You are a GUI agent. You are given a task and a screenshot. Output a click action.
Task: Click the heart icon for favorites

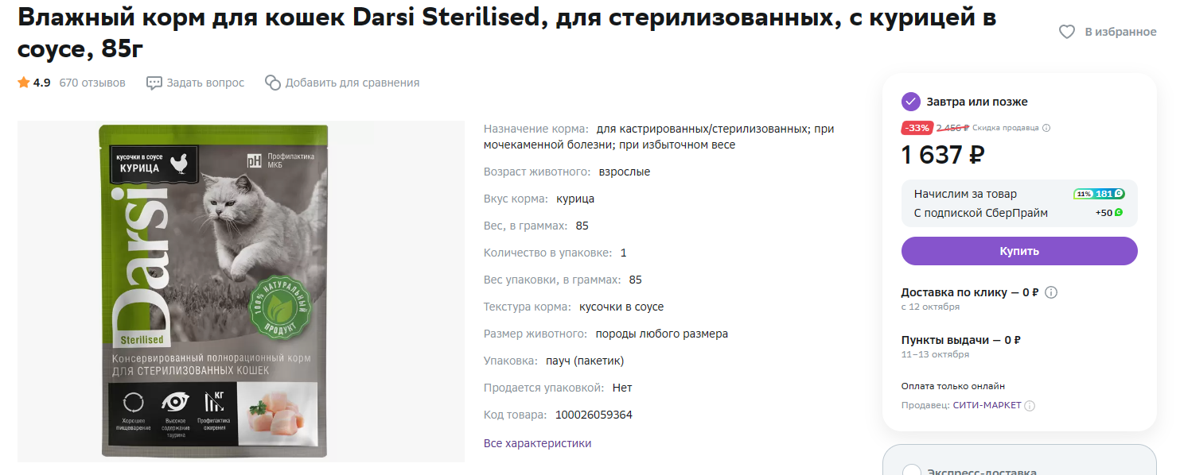[1067, 32]
